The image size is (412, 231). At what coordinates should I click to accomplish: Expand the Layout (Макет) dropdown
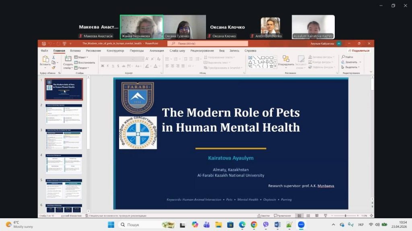click(82, 57)
